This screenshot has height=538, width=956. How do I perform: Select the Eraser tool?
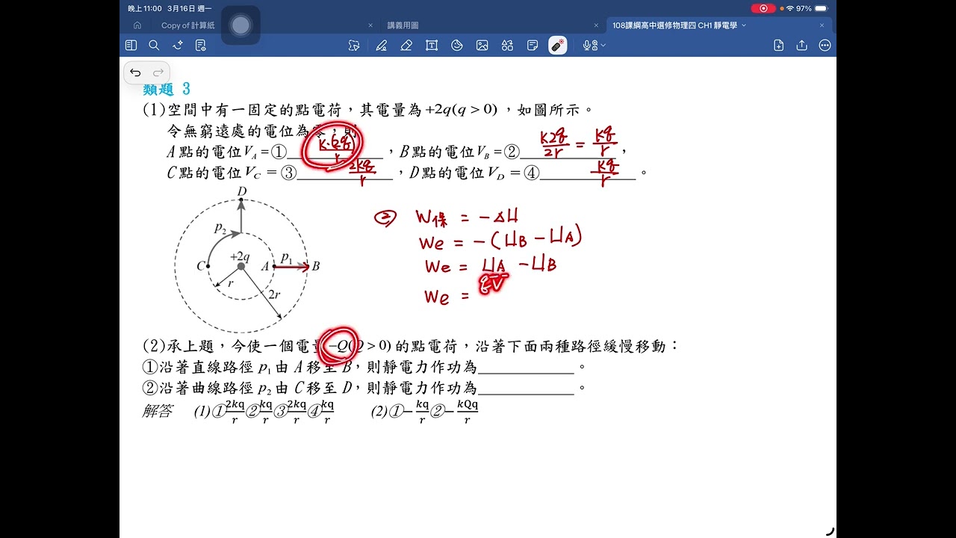point(406,46)
